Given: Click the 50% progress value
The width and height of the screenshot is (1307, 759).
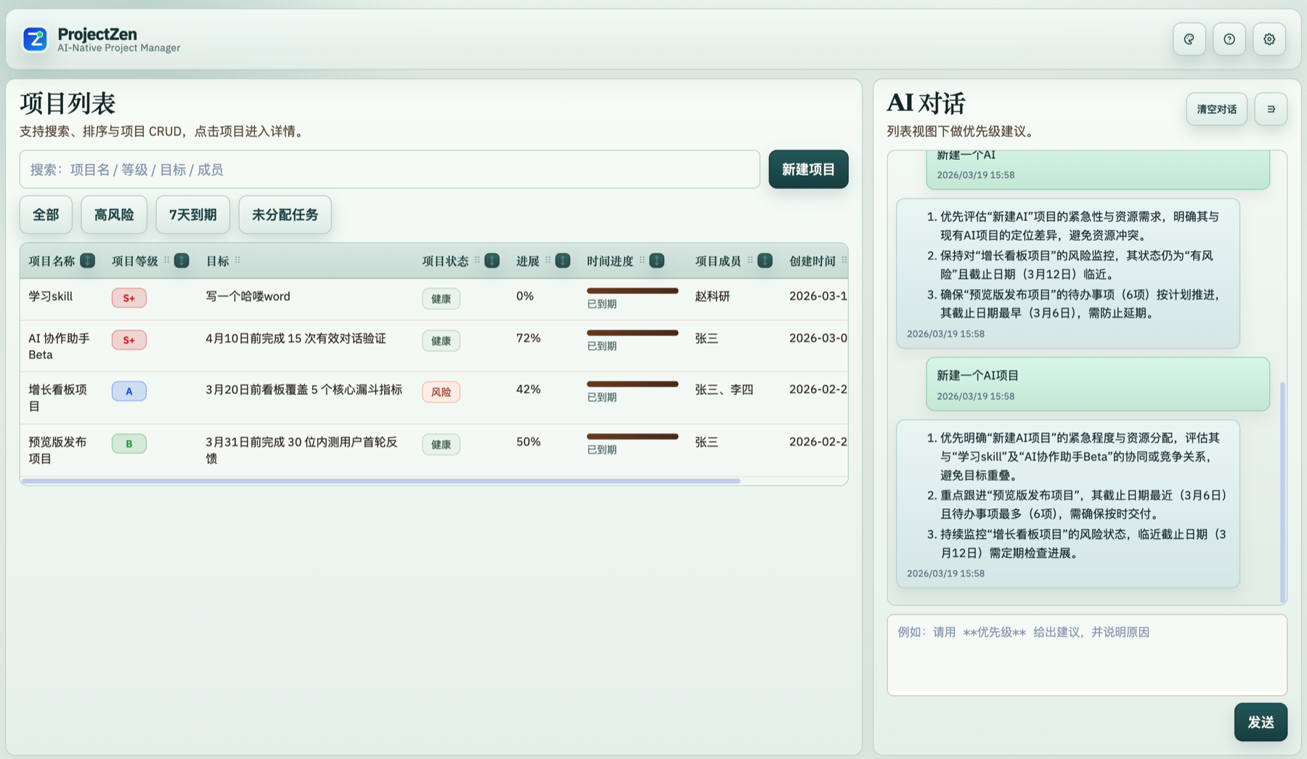Looking at the screenshot, I should [x=528, y=442].
